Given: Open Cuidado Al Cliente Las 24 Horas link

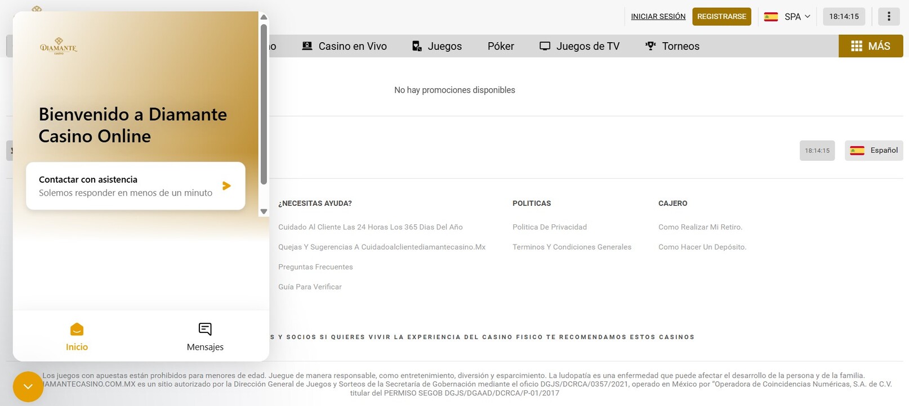Looking at the screenshot, I should coord(371,227).
